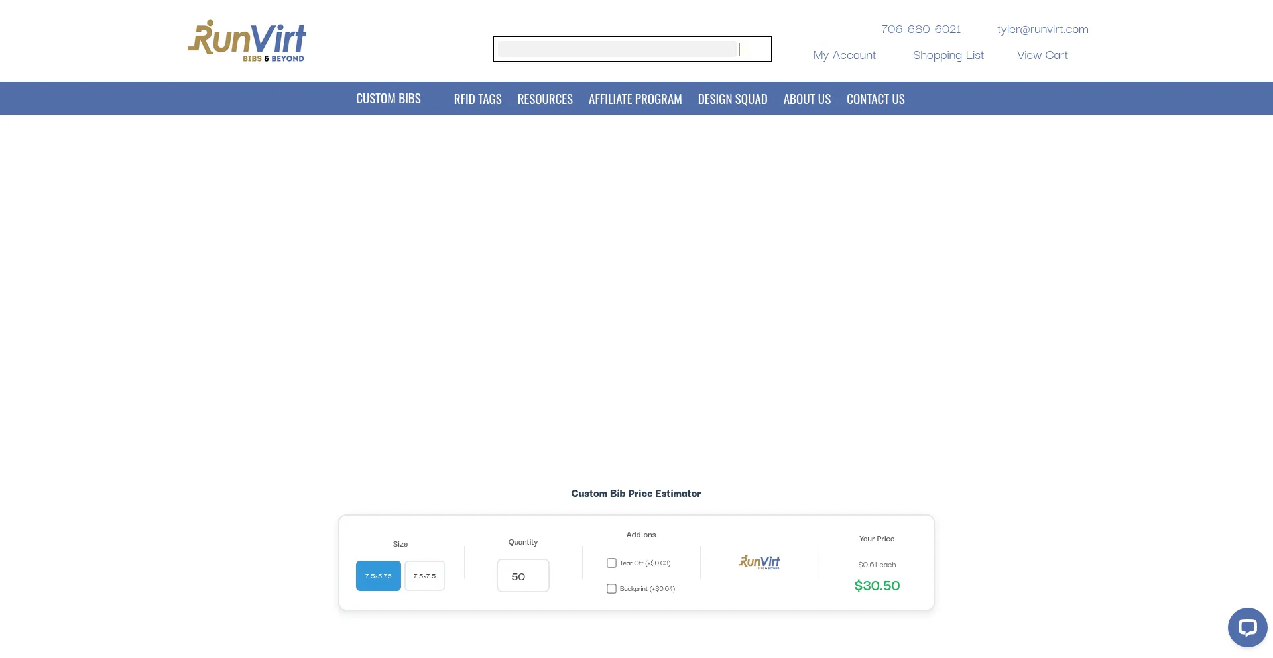Open Design Squad from navigation
Screen dimensions: 1273x658
(x=733, y=99)
